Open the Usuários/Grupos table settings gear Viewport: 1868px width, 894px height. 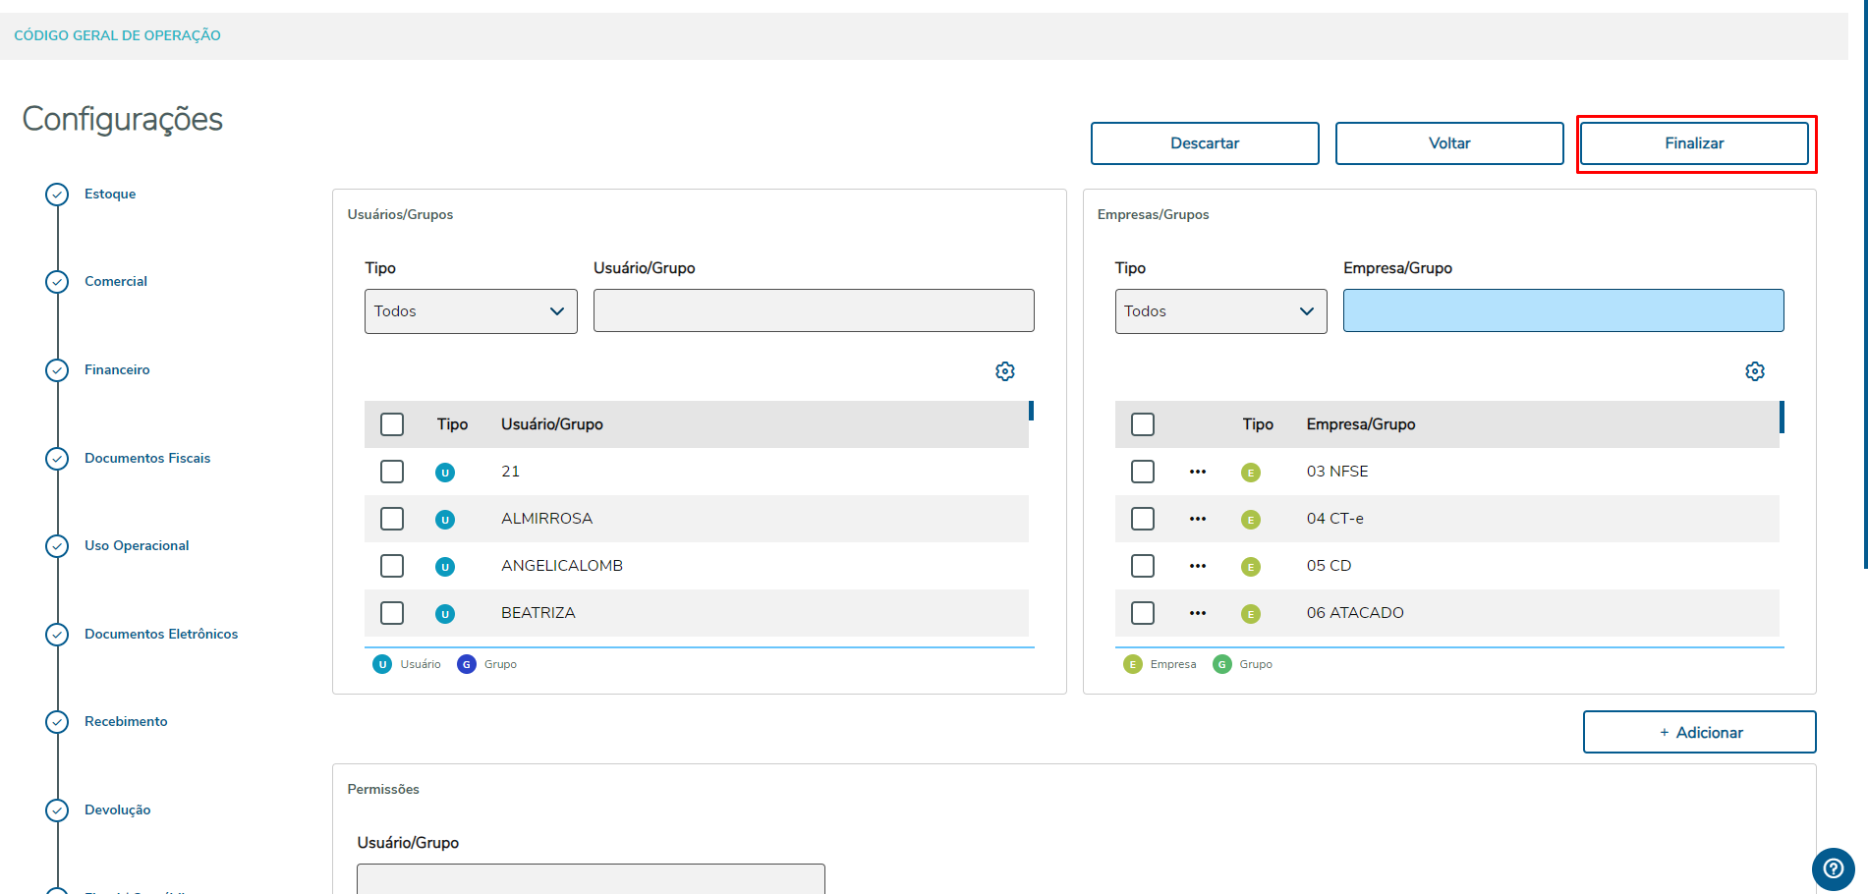coord(1004,371)
